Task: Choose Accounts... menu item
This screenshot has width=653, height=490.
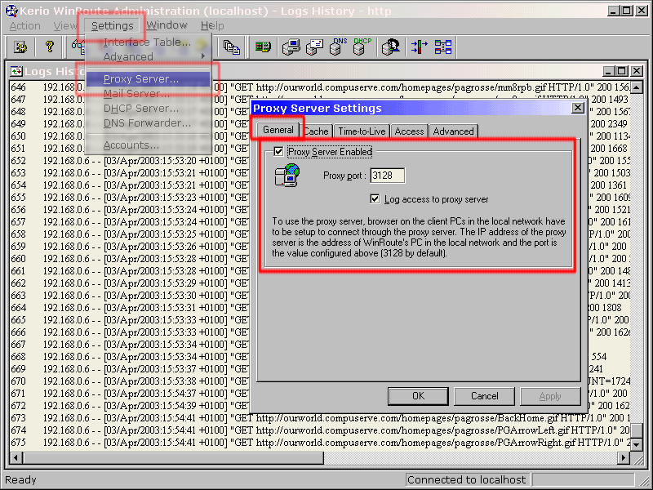Action: (148, 145)
